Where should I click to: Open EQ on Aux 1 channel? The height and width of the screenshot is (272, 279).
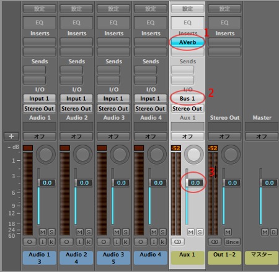pyautogui.click(x=187, y=22)
